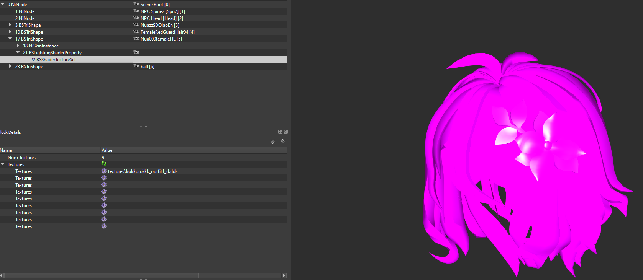Screen dimensions: 643x280
Task: Close the Block Details panel
Action: 286,132
